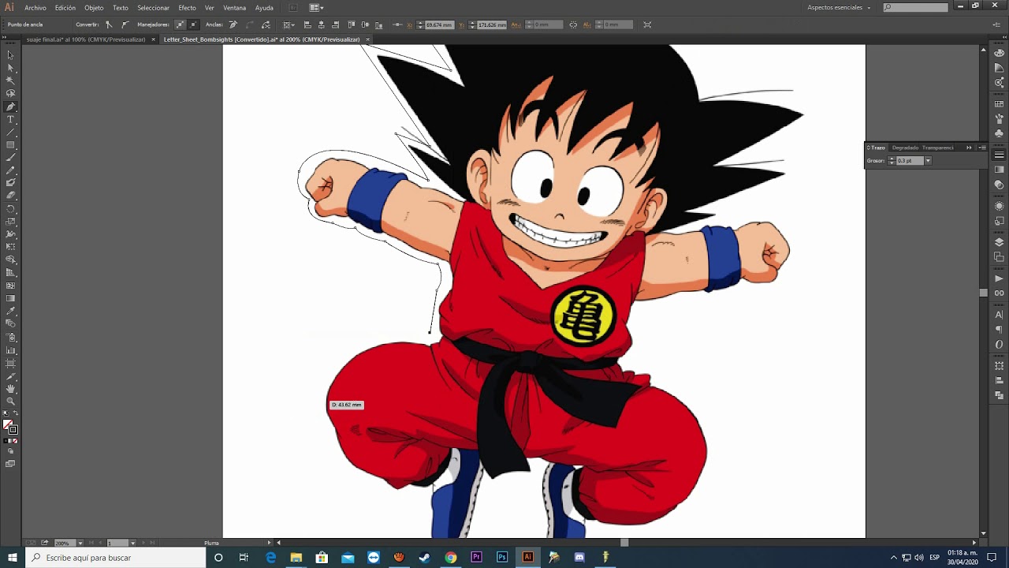Open the Layers panel icon
This screenshot has height=568, width=1009.
point(999,242)
